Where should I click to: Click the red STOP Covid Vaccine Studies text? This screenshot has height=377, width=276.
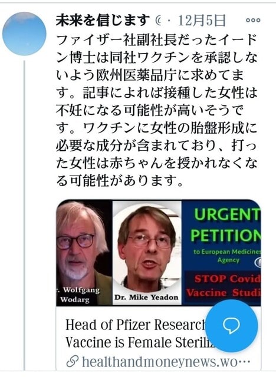coord(224,286)
